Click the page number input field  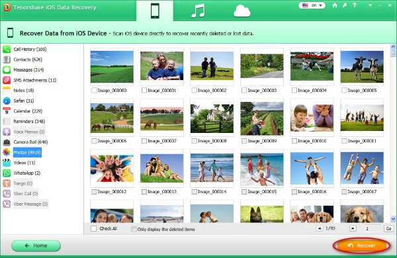coord(372,229)
